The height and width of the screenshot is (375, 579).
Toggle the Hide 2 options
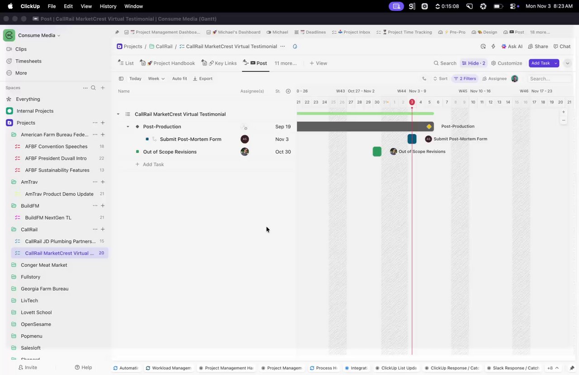click(x=473, y=63)
